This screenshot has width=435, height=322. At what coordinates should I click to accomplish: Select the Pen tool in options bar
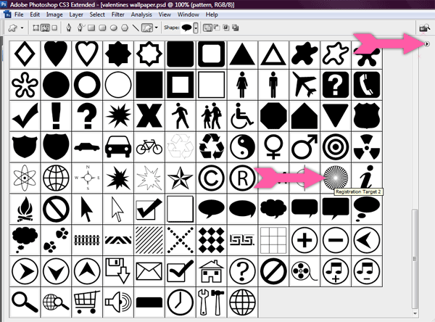click(69, 28)
